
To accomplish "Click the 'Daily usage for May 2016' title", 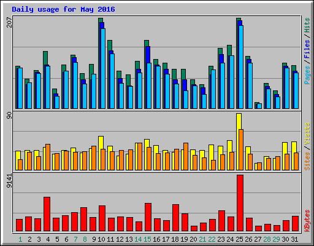I will coord(63,9).
